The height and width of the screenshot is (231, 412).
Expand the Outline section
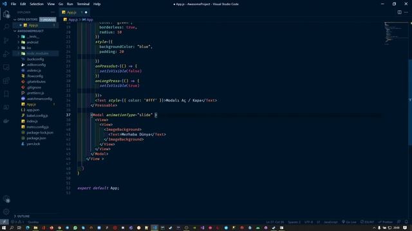[22, 216]
